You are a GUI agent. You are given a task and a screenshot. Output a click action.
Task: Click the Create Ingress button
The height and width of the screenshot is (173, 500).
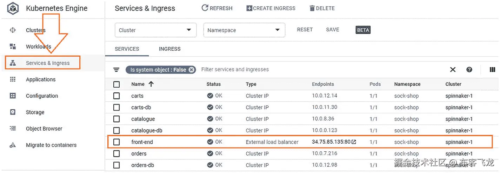click(271, 8)
